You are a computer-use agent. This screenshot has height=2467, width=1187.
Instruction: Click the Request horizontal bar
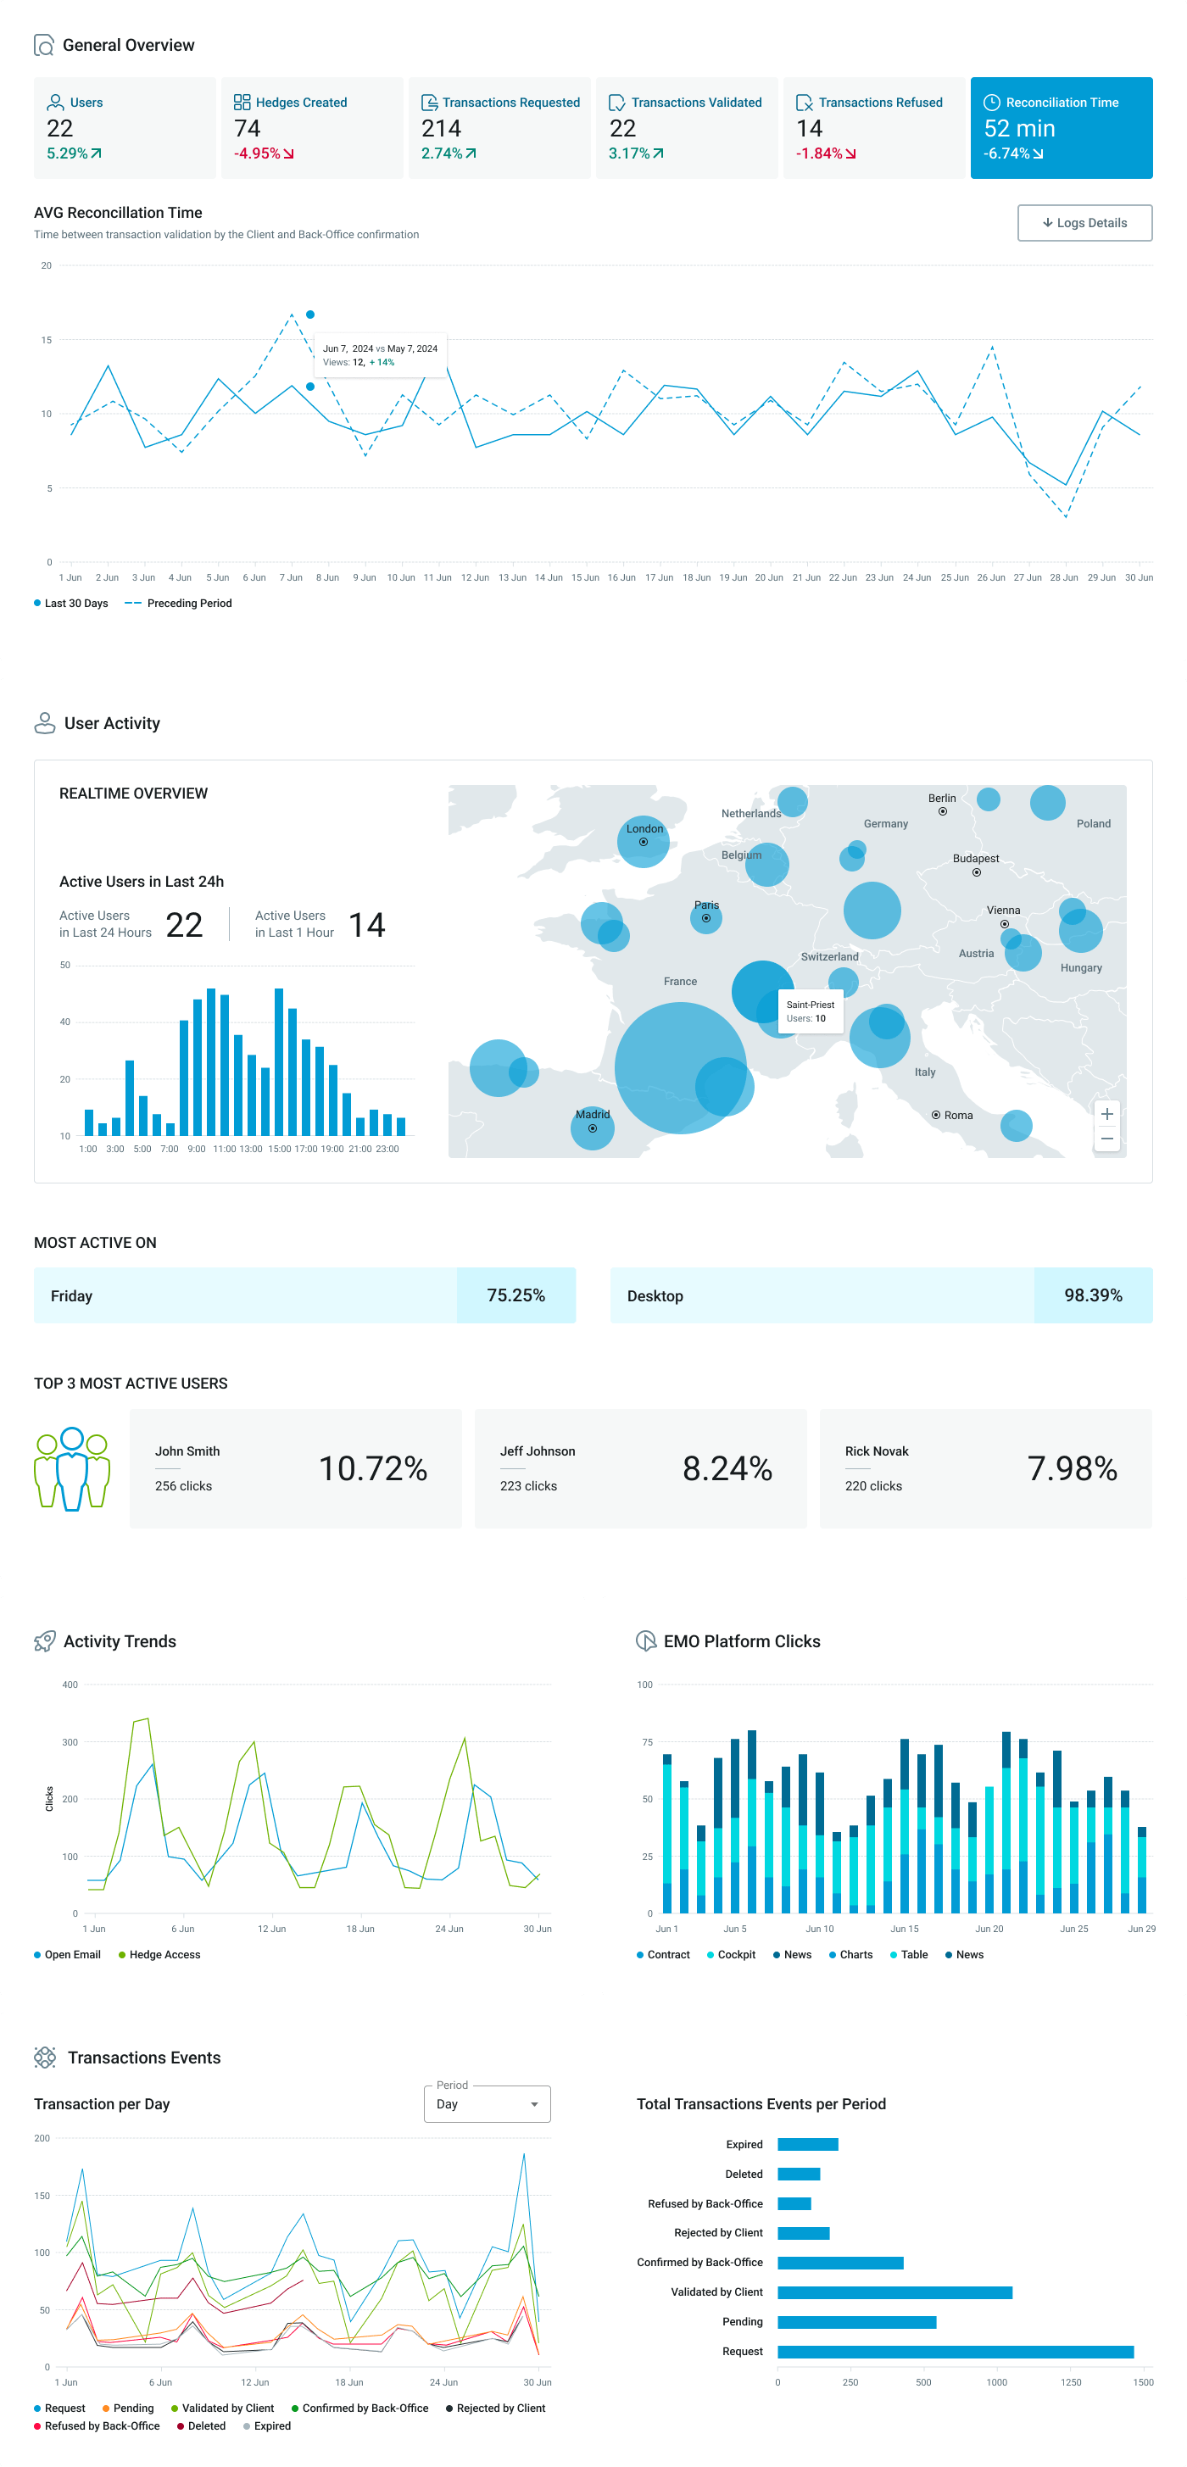click(x=956, y=2352)
